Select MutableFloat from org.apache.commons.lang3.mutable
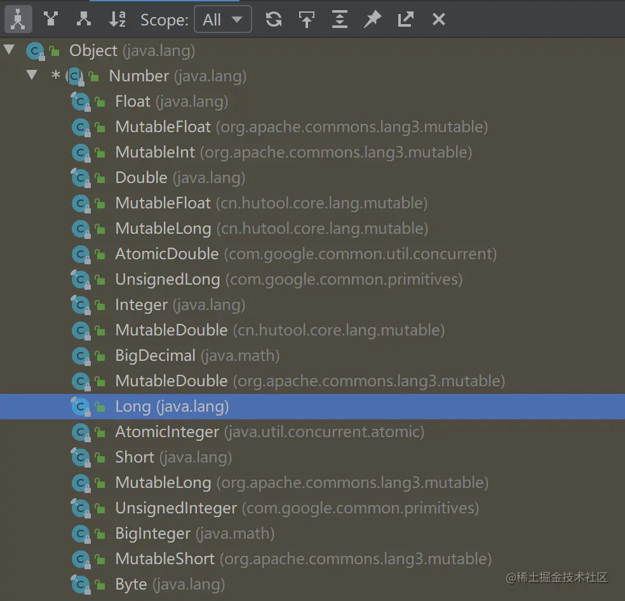Viewport: 625px width, 601px height. click(x=312, y=127)
